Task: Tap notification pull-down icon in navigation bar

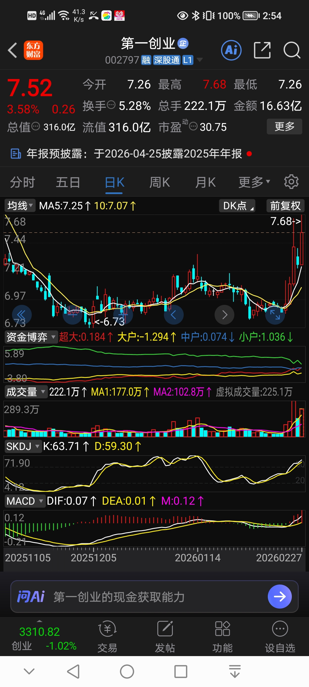Action: click(x=235, y=671)
